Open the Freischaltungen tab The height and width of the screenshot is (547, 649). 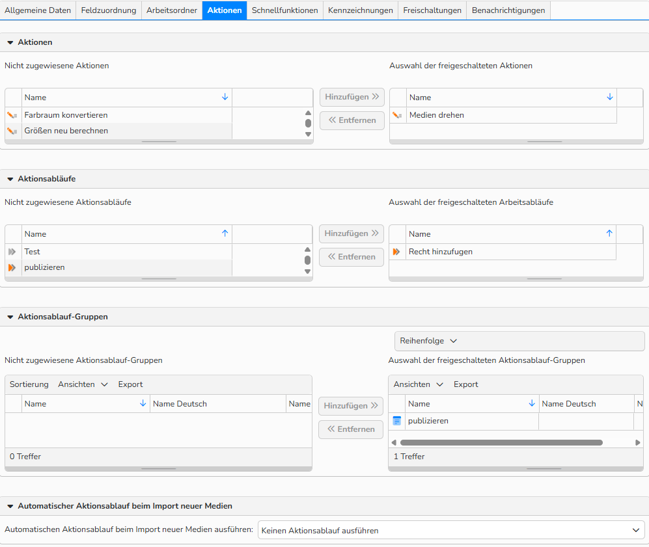point(432,10)
